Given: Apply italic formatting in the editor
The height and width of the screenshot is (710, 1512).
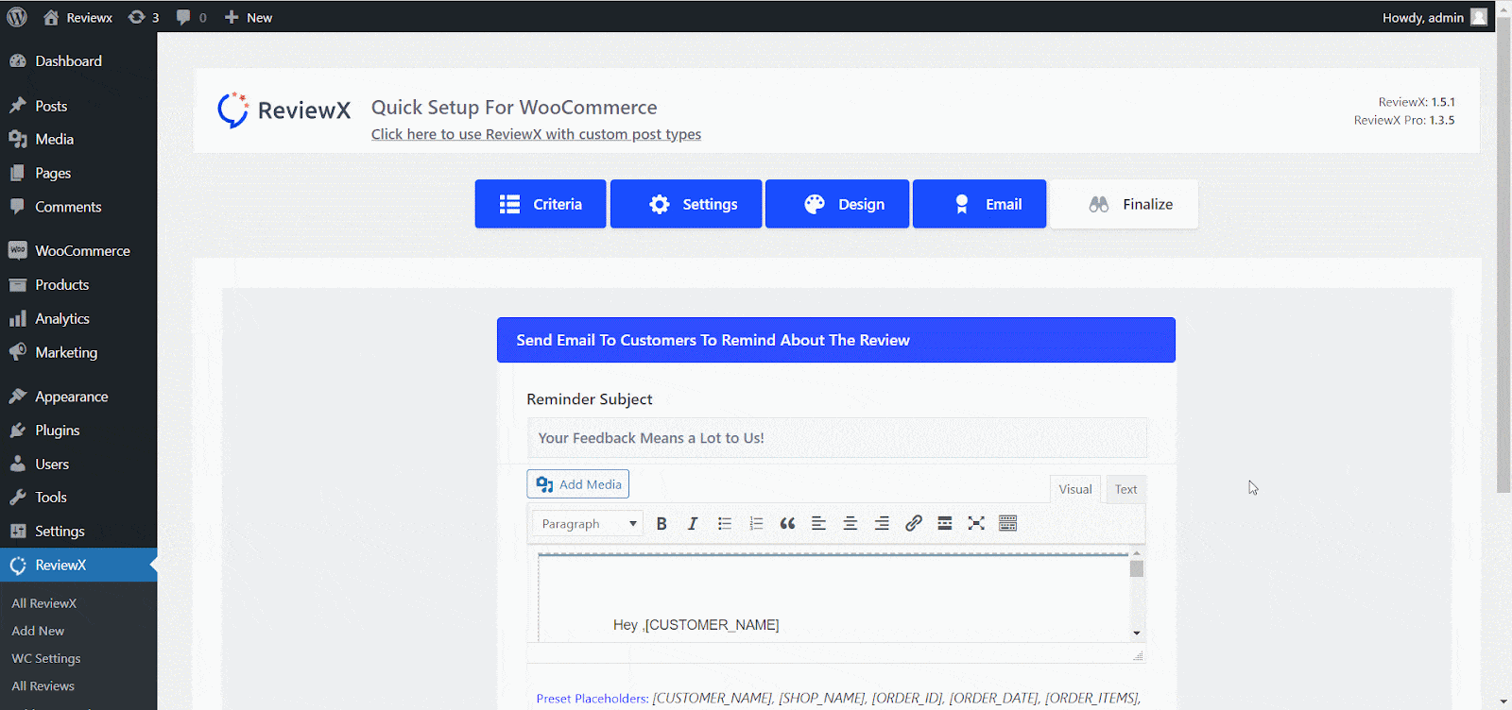Looking at the screenshot, I should 693,524.
